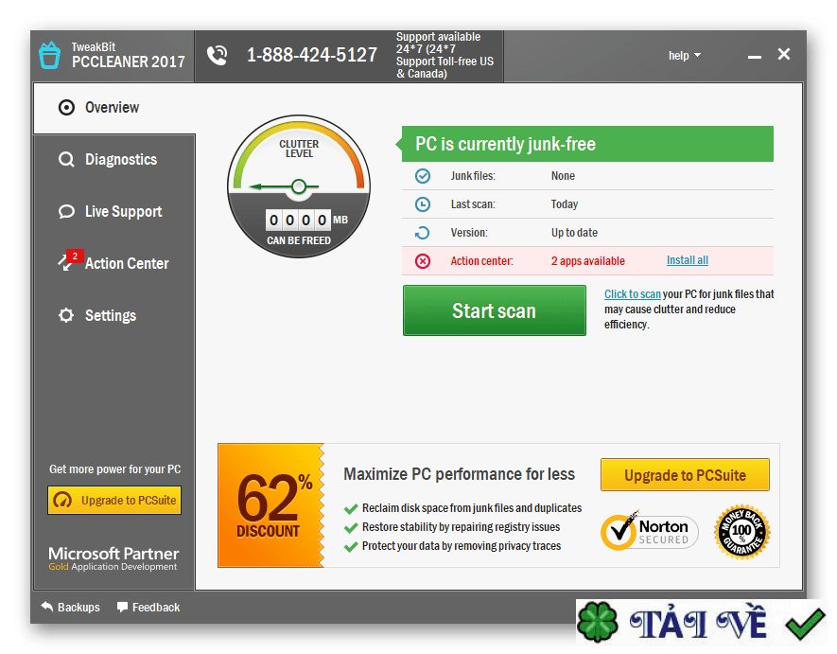Click the sidebar Upgrade to PCSuite button
Viewport: 837px width, 654px height.
click(x=114, y=500)
